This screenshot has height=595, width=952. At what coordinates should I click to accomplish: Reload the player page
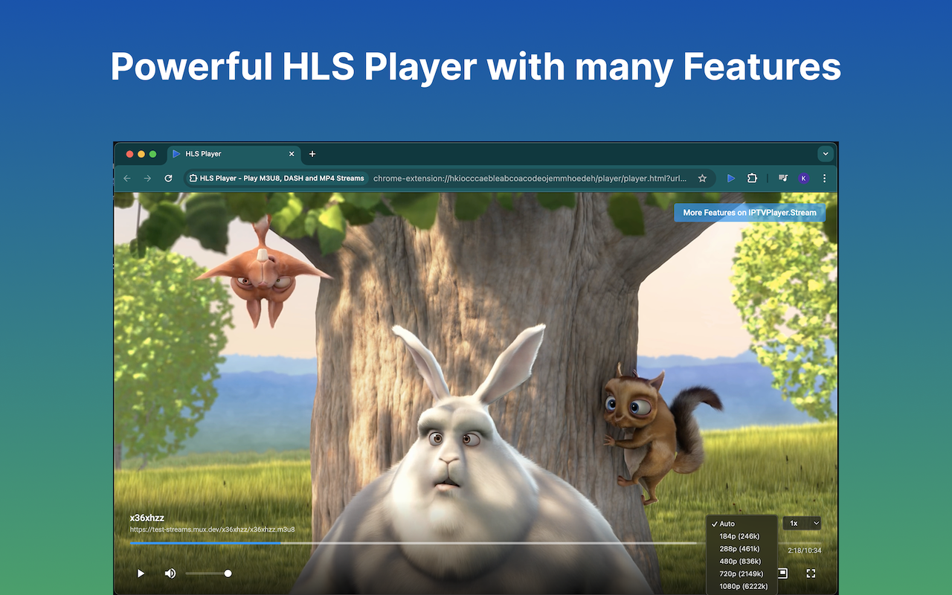(168, 178)
